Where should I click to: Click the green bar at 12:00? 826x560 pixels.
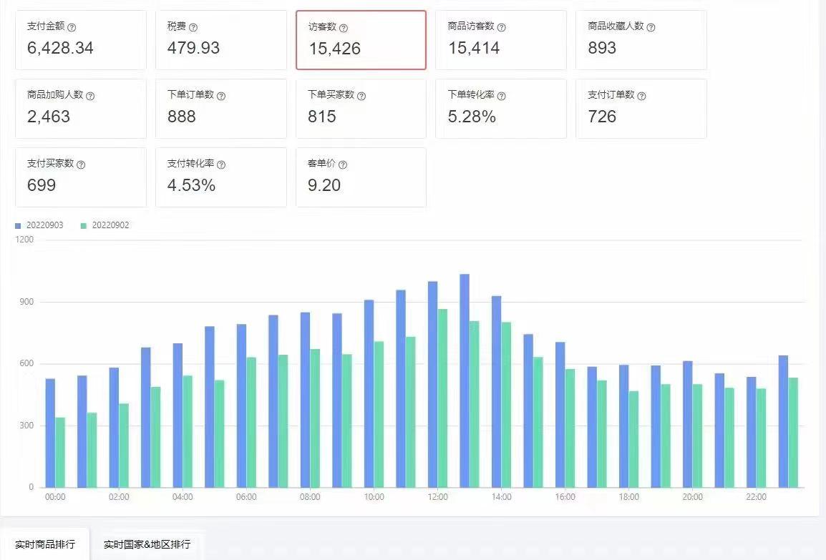click(x=442, y=398)
